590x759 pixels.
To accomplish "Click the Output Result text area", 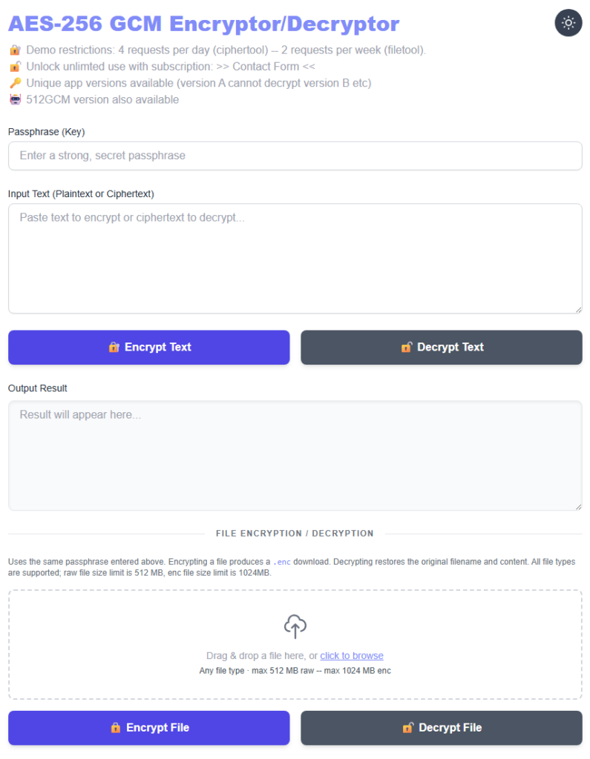I will pos(295,455).
